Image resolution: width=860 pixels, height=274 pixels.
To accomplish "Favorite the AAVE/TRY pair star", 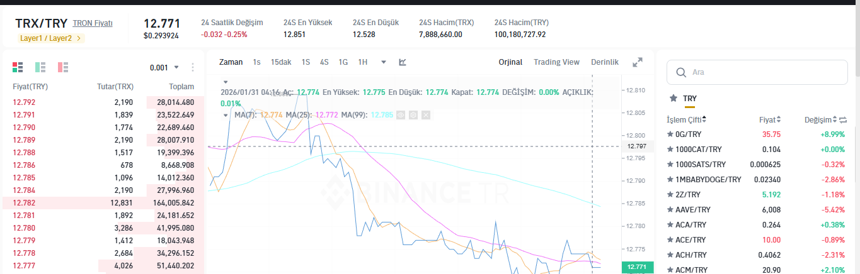I will pos(670,209).
